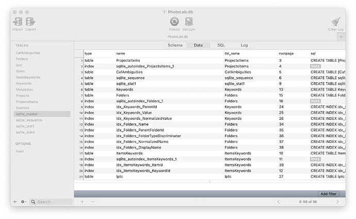This screenshot has width=356, height=219.
Task: Click name cell sqlite_autoindex_ProjectsItems_1
Action: pos(145,66)
